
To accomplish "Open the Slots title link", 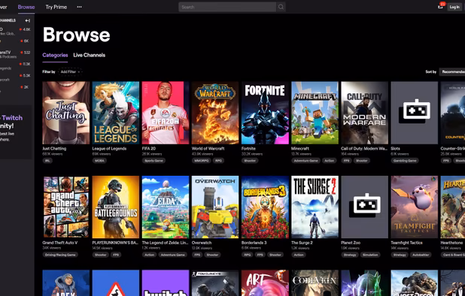I will pyautogui.click(x=395, y=148).
